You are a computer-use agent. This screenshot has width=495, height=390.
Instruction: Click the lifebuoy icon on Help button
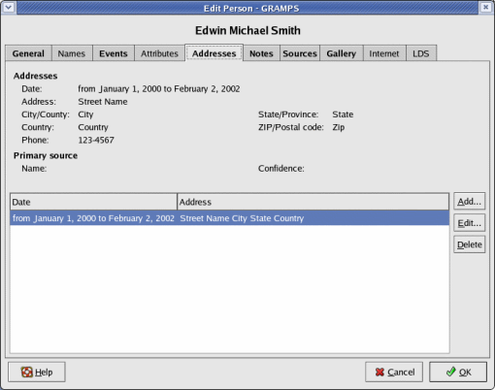27,372
